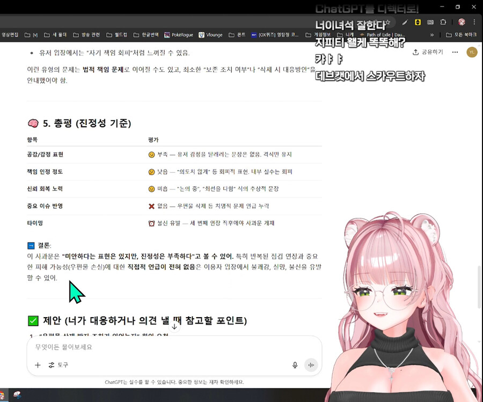Click the screen capture extension icon

430,22
